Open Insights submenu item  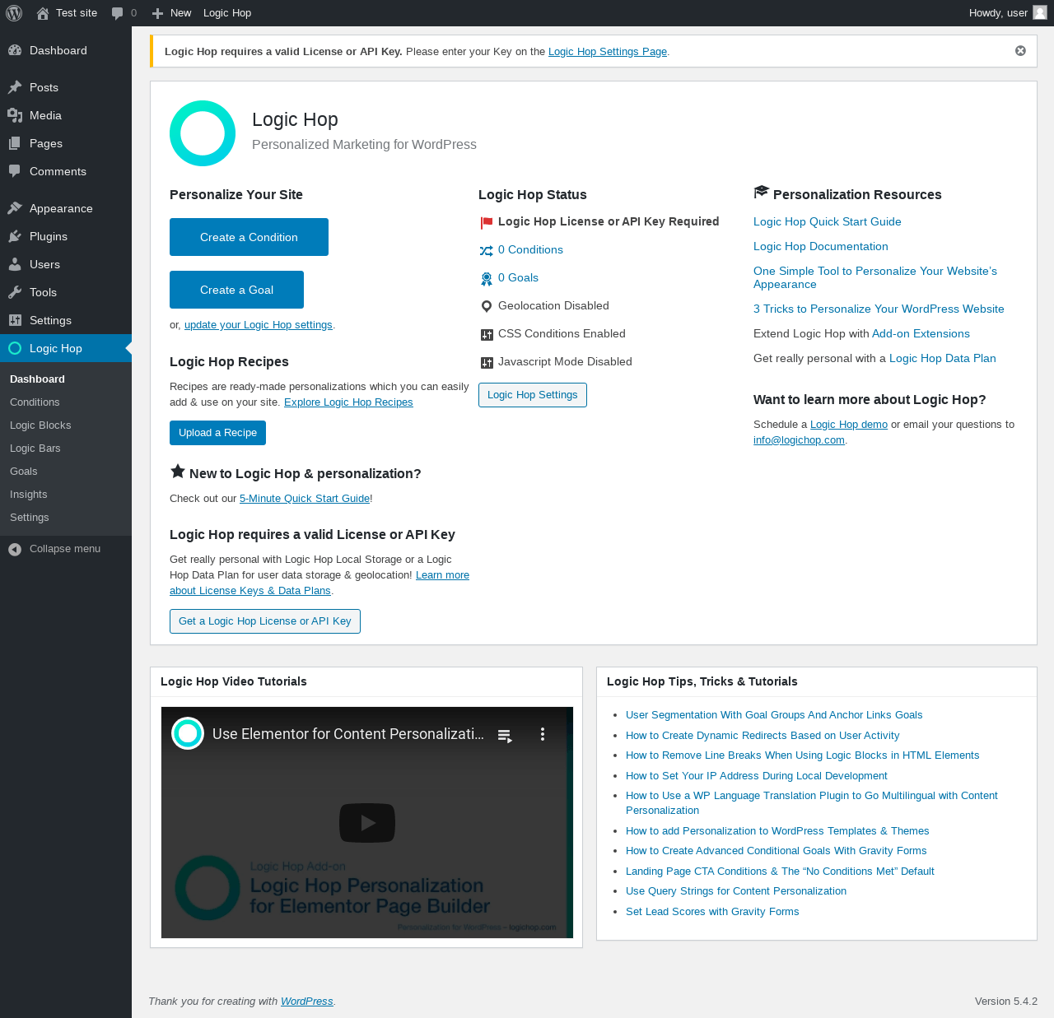(29, 495)
